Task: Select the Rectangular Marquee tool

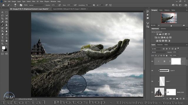Action: click(6, 12)
